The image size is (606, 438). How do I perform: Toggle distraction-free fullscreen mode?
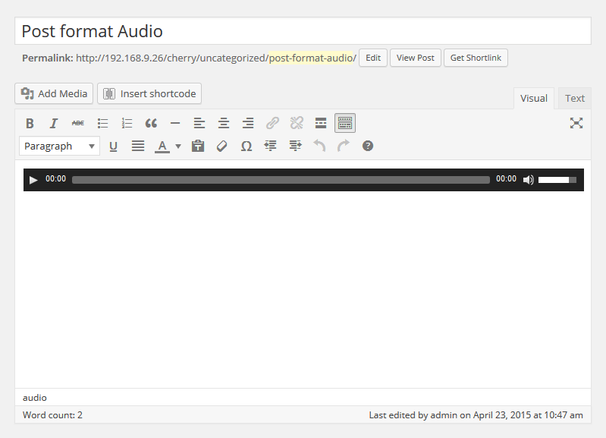tap(576, 123)
